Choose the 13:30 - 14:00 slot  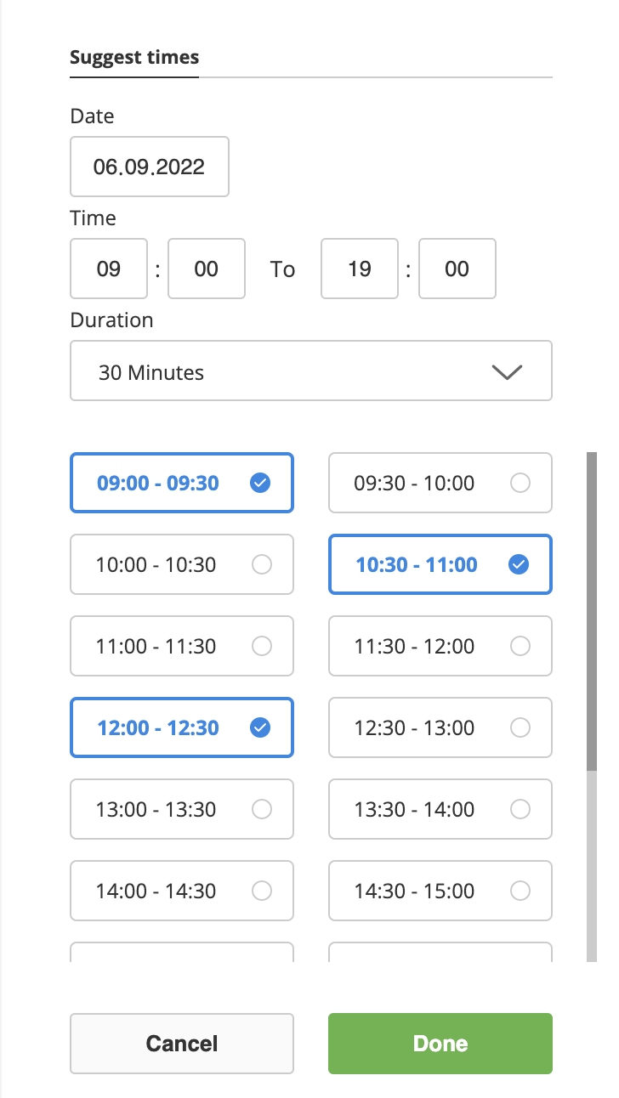[x=440, y=809]
